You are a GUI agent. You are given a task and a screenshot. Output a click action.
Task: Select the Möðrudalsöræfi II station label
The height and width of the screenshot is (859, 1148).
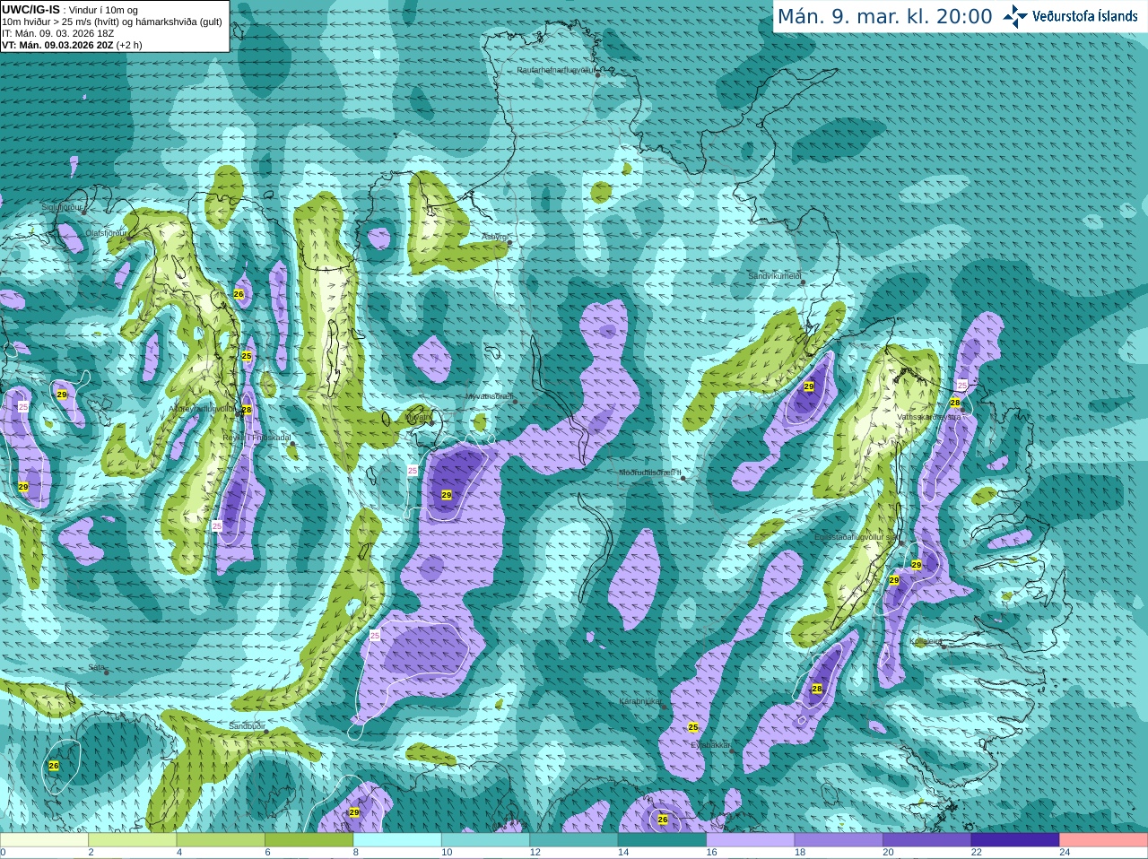650,473
